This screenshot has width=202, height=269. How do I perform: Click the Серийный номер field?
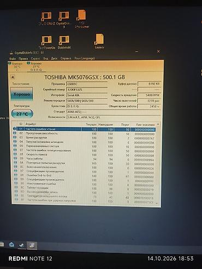tap(87, 89)
